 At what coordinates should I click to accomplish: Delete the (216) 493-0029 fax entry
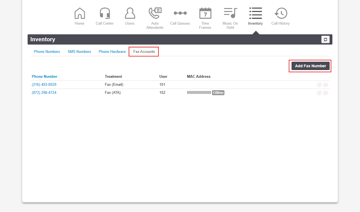(x=325, y=85)
